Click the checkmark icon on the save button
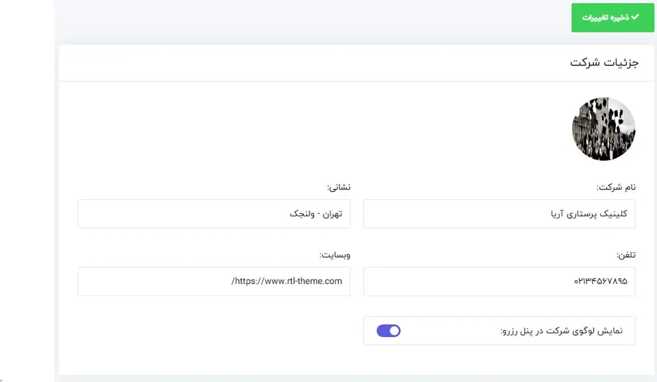 coord(635,18)
